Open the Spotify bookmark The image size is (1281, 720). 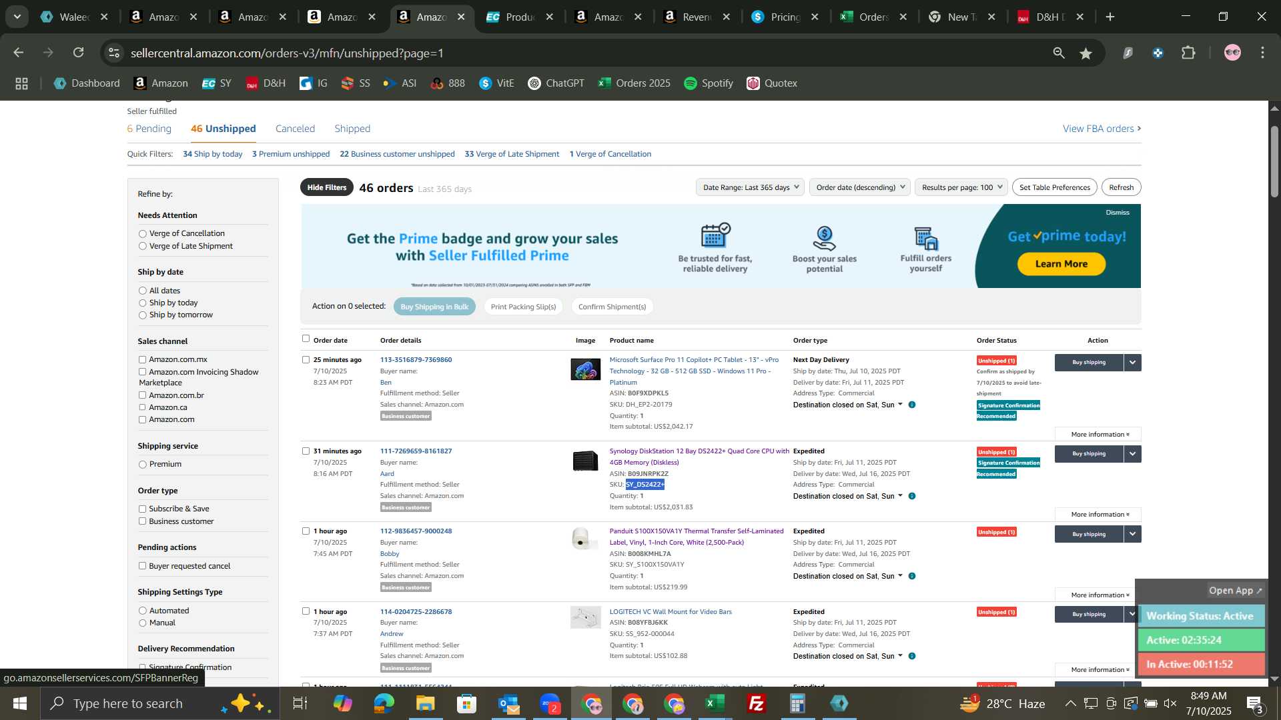709,83
